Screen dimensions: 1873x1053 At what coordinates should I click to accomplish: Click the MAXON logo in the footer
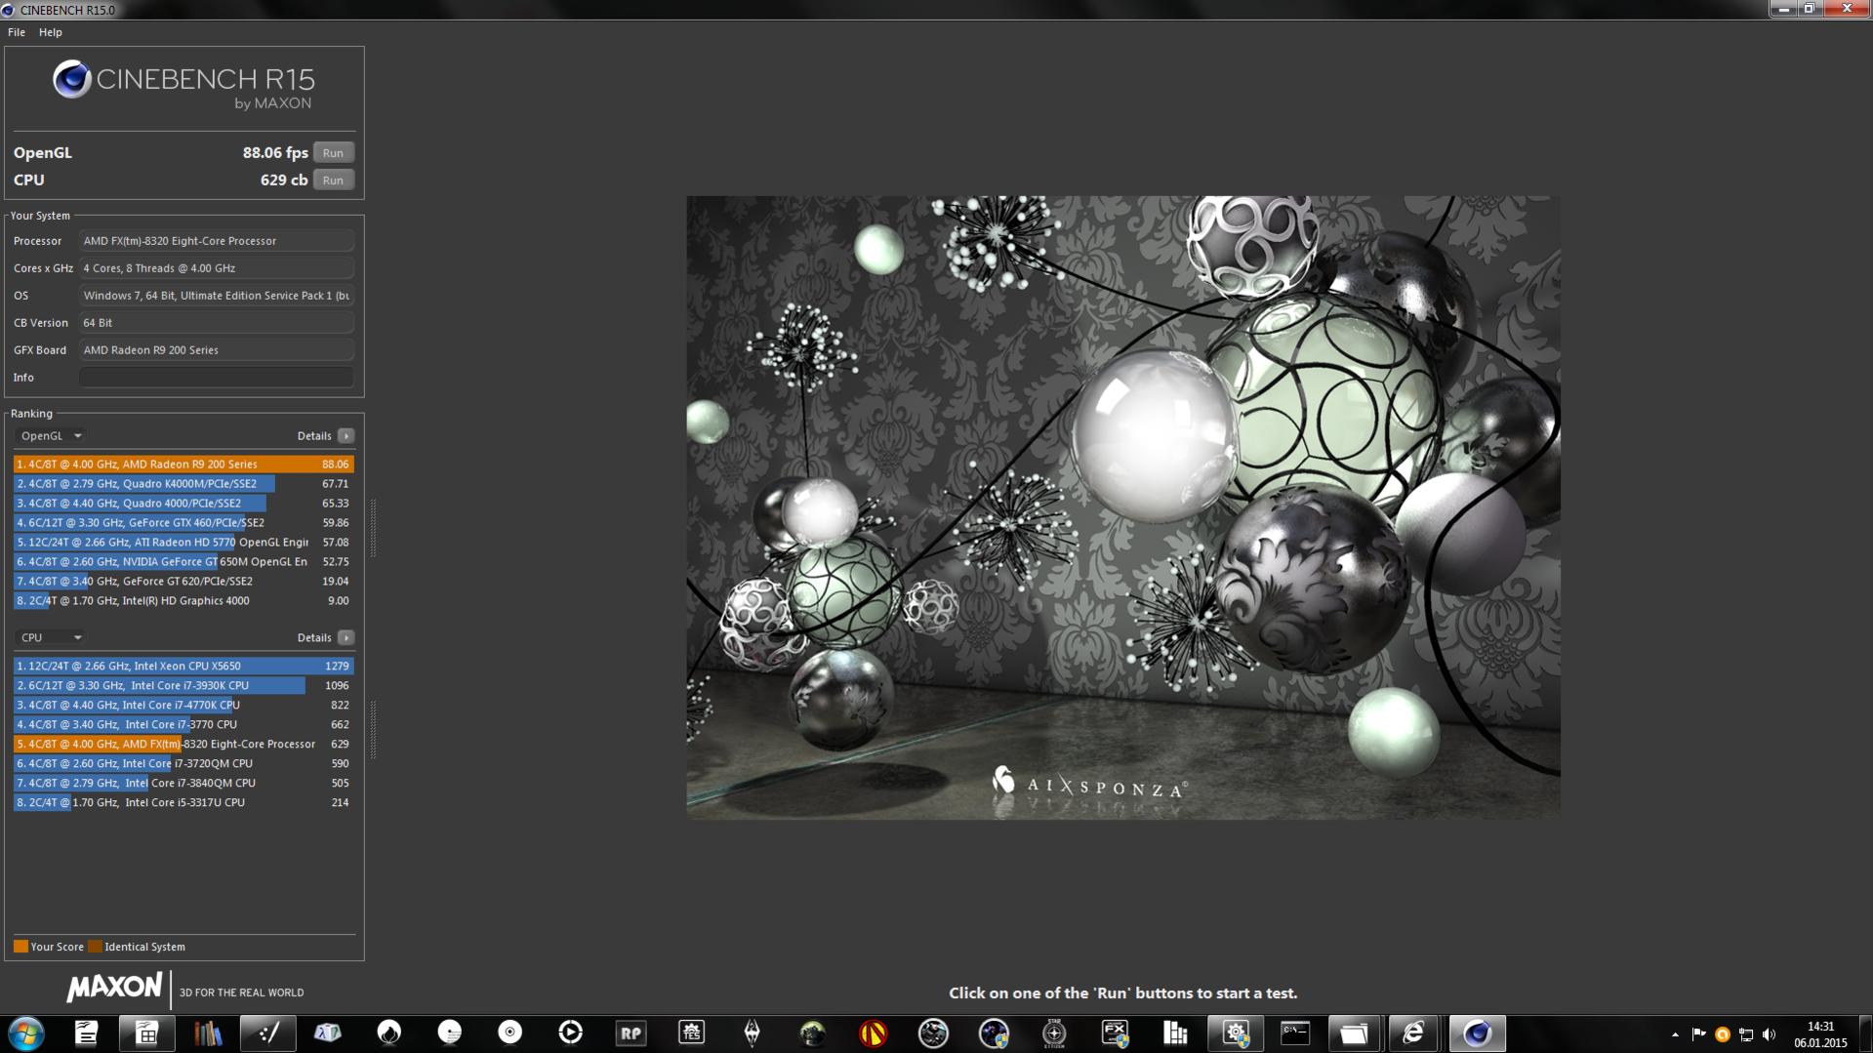coord(114,988)
